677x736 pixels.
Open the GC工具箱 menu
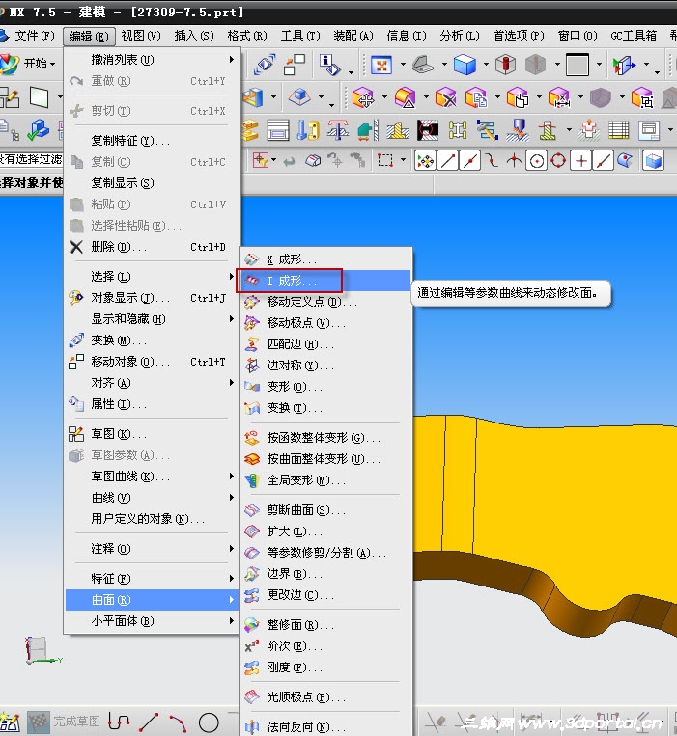pyautogui.click(x=633, y=36)
